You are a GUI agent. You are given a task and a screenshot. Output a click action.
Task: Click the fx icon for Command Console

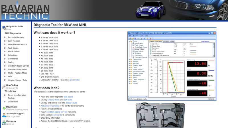(x=133, y=57)
